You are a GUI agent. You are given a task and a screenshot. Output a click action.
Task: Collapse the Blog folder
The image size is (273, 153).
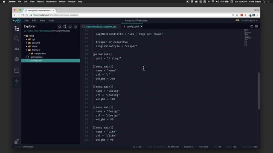[24, 36]
